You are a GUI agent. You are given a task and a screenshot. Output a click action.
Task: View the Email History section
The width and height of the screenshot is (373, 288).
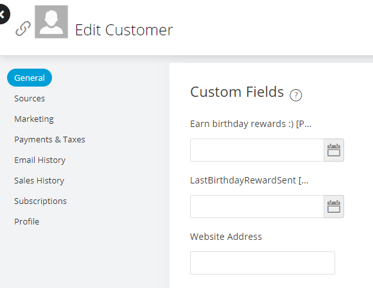(x=40, y=160)
